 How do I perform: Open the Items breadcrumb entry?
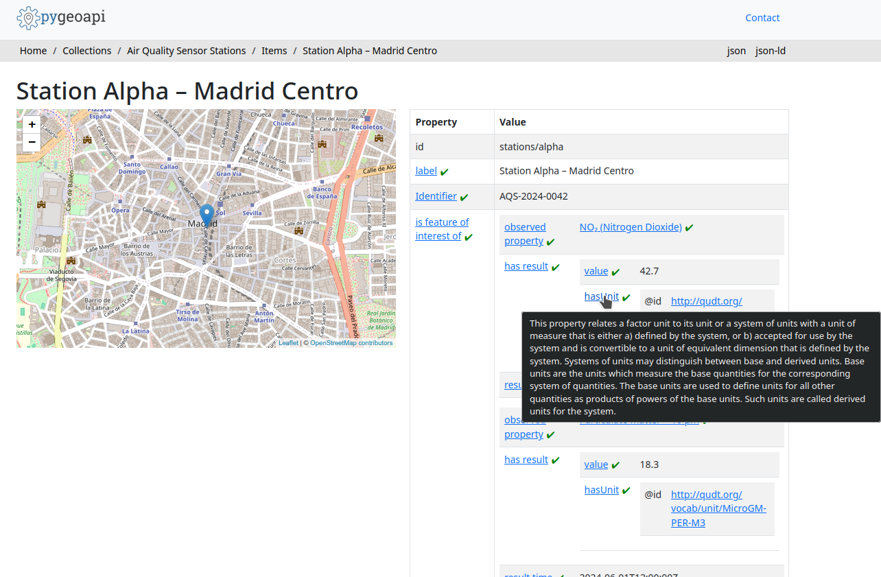click(x=274, y=50)
